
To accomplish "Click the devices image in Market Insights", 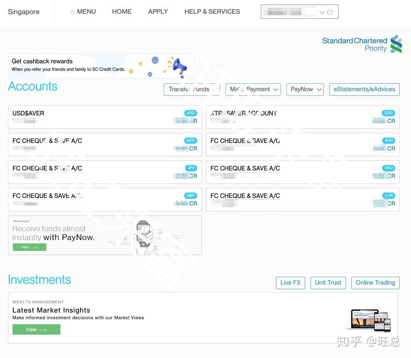I will point(370,320).
